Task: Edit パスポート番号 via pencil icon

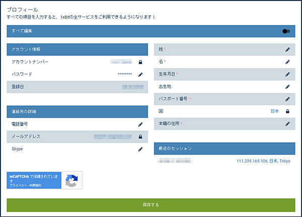Action: coord(287,99)
